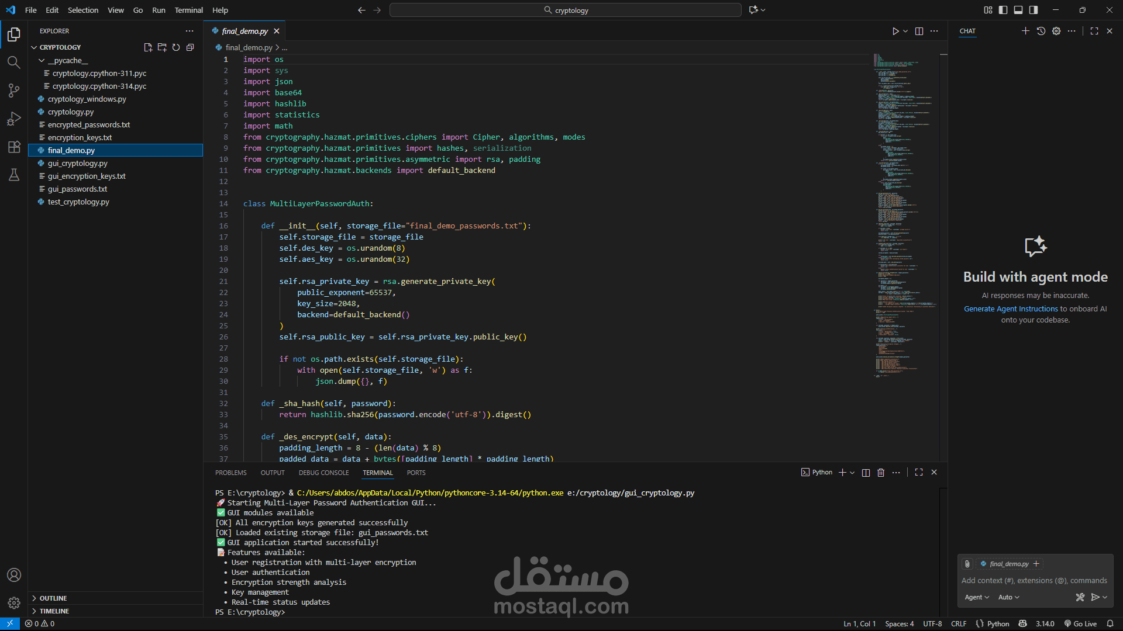This screenshot has width=1123, height=631.
Task: Open the Testing flask view
Action: [x=13, y=175]
